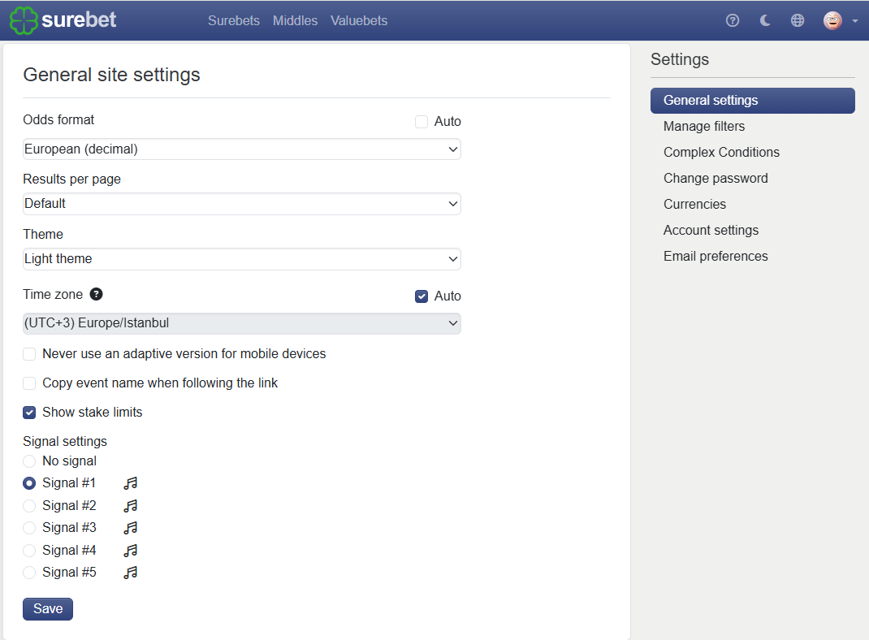Play the Signal #5 sound preview
This screenshot has height=640, width=869.
tap(130, 573)
